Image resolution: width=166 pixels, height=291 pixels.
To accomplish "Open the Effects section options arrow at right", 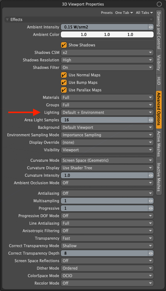I will (151, 20).
